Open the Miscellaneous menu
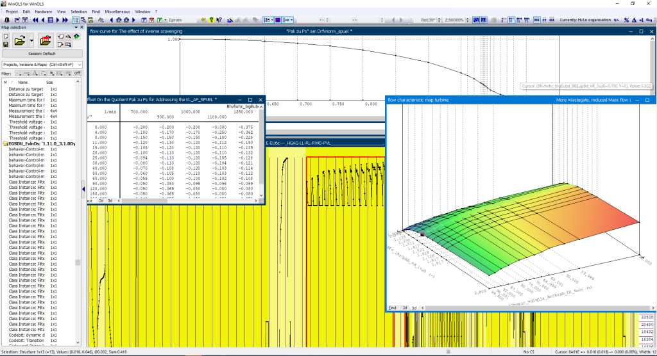657x356 pixels. 117,12
